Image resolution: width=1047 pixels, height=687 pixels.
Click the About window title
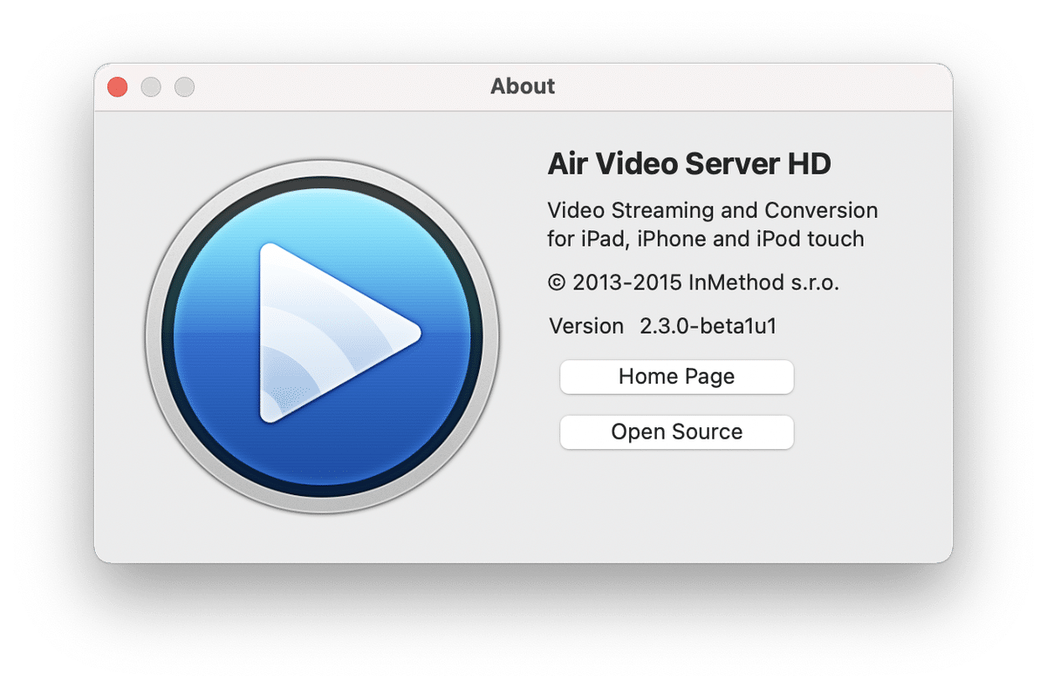[x=523, y=86]
